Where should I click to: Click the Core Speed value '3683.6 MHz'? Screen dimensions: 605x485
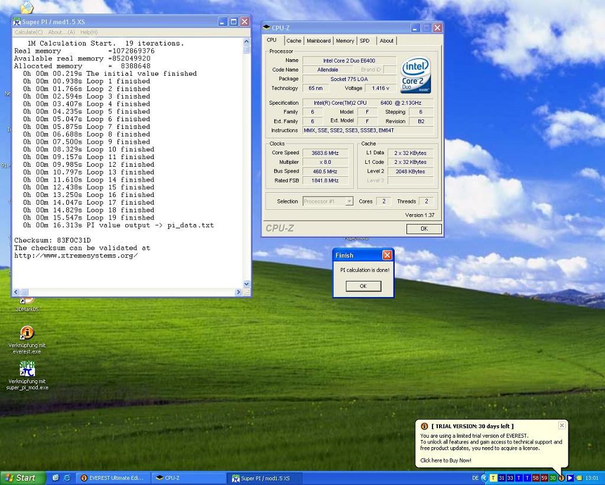click(326, 153)
